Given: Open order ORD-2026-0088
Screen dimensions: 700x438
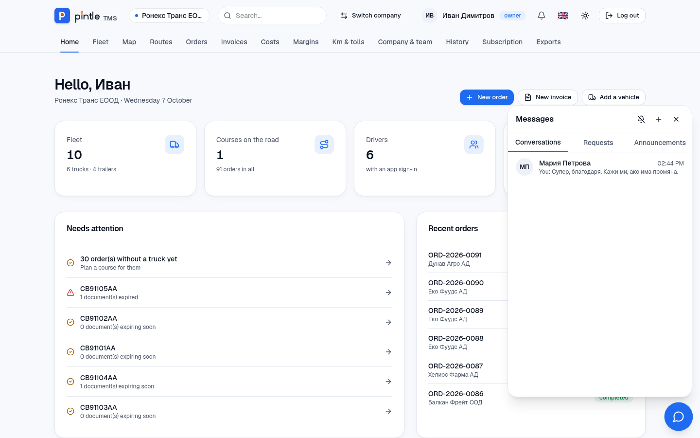Looking at the screenshot, I should click(456, 338).
